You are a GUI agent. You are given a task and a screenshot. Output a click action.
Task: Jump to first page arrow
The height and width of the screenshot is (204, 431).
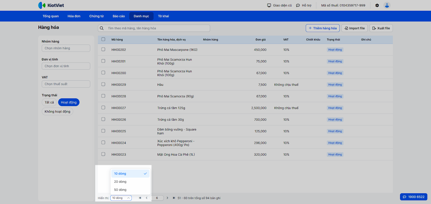(x=140, y=198)
